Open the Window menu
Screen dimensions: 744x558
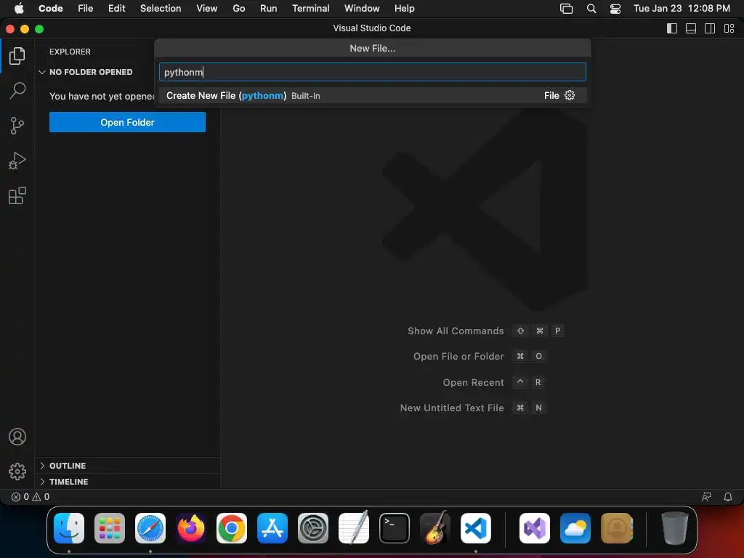click(362, 9)
